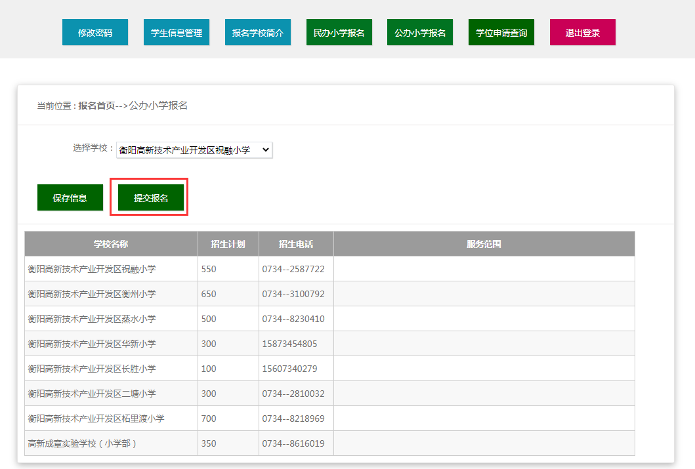The height and width of the screenshot is (469, 695).
Task: Click enrollment plan value 100
Action: [x=208, y=369]
